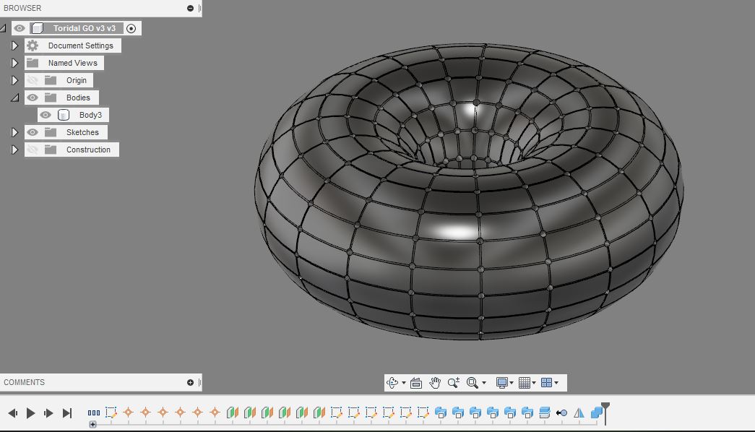
Task: Hide Body3 using its eye icon
Action: [x=46, y=115]
